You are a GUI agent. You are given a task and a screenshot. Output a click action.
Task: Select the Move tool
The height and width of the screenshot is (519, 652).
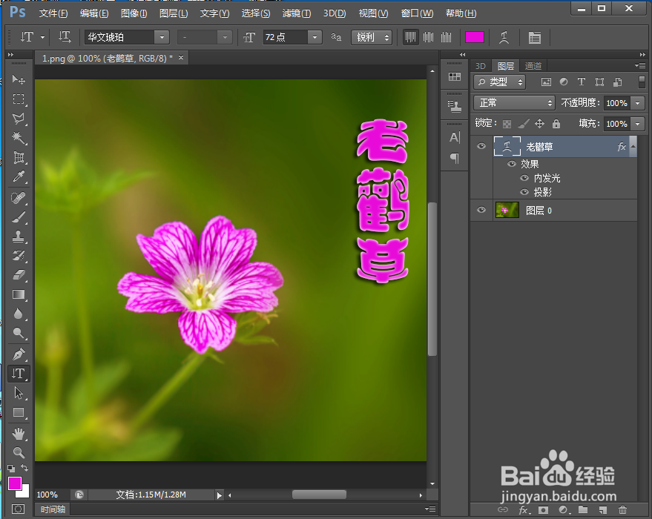[19, 79]
